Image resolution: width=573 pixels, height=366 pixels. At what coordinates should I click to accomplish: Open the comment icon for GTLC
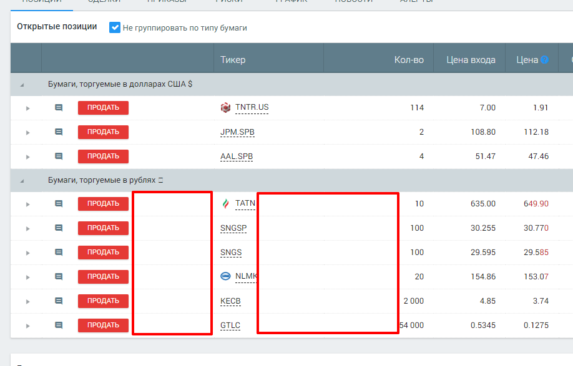[59, 325]
